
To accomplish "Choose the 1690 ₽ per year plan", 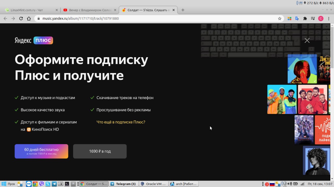I will pos(100,151).
